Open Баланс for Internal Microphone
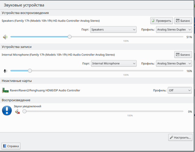 [x=183, y=55]
